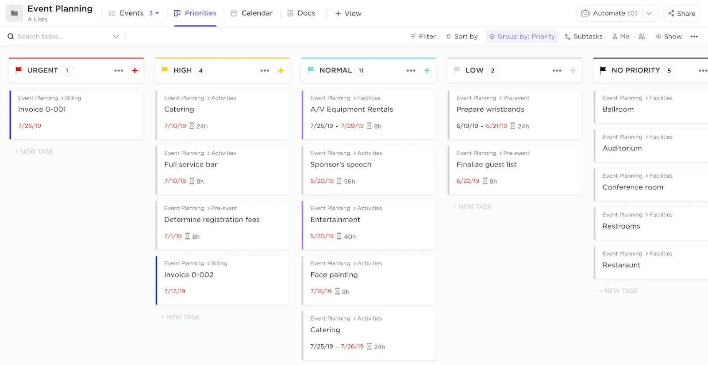The height and width of the screenshot is (365, 708).
Task: Toggle the Me filter
Action: pos(621,37)
